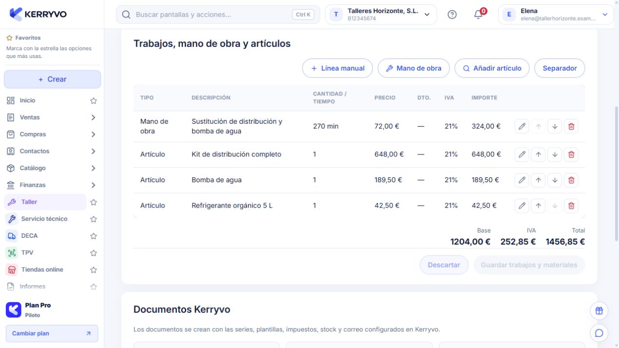
Task: Open notifications bell
Action: point(479,15)
